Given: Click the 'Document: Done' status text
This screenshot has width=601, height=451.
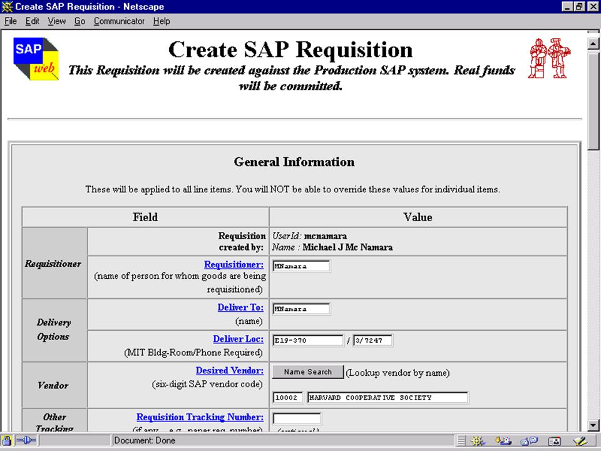Looking at the screenshot, I should 145,440.
